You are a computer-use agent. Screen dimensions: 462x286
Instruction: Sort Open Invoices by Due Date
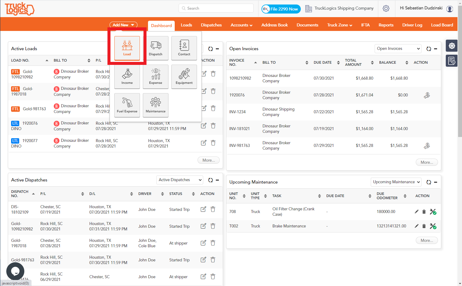338,62
